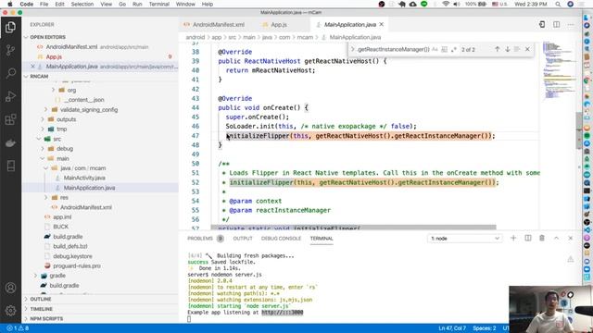Image resolution: width=593 pixels, height=333 pixels.
Task: Click 'Spaces: 2' indentation setting
Action: point(484,328)
